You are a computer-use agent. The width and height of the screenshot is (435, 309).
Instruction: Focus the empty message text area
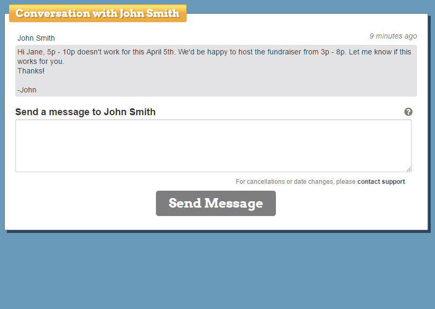[x=213, y=146]
